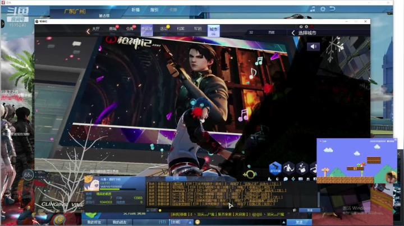This screenshot has height=226, width=404.
Task: Click the help question-mark icon in game window
Action: (x=301, y=27)
